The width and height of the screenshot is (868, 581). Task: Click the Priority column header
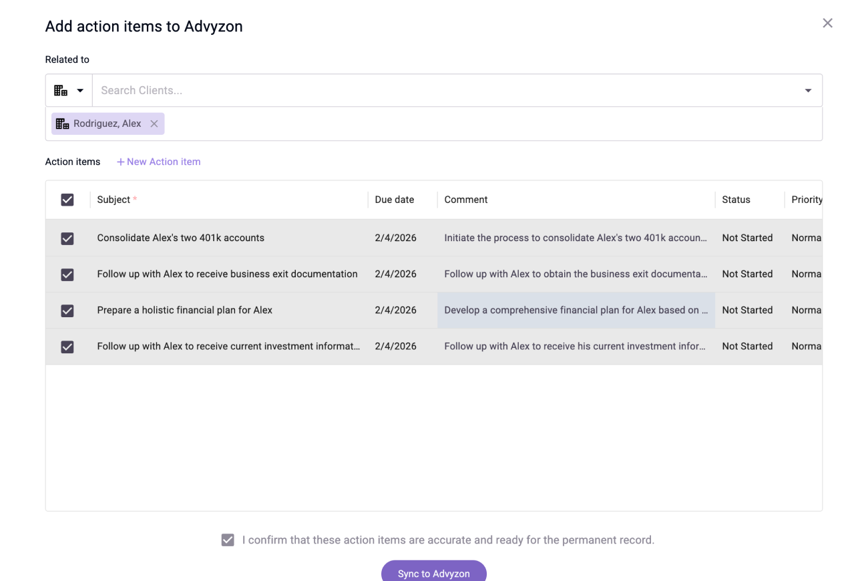tap(804, 200)
